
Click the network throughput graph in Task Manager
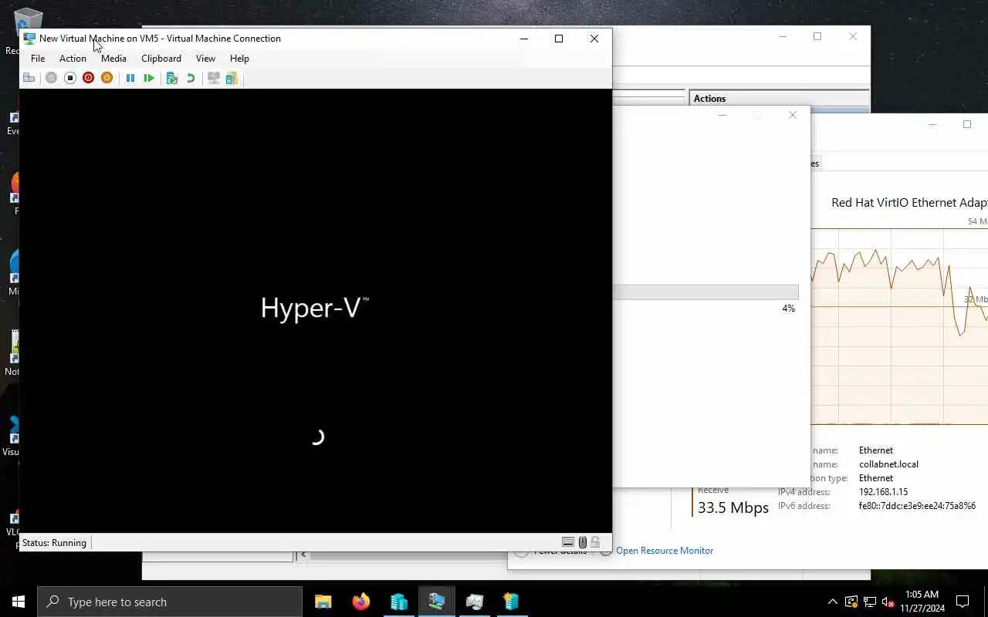coord(899,326)
